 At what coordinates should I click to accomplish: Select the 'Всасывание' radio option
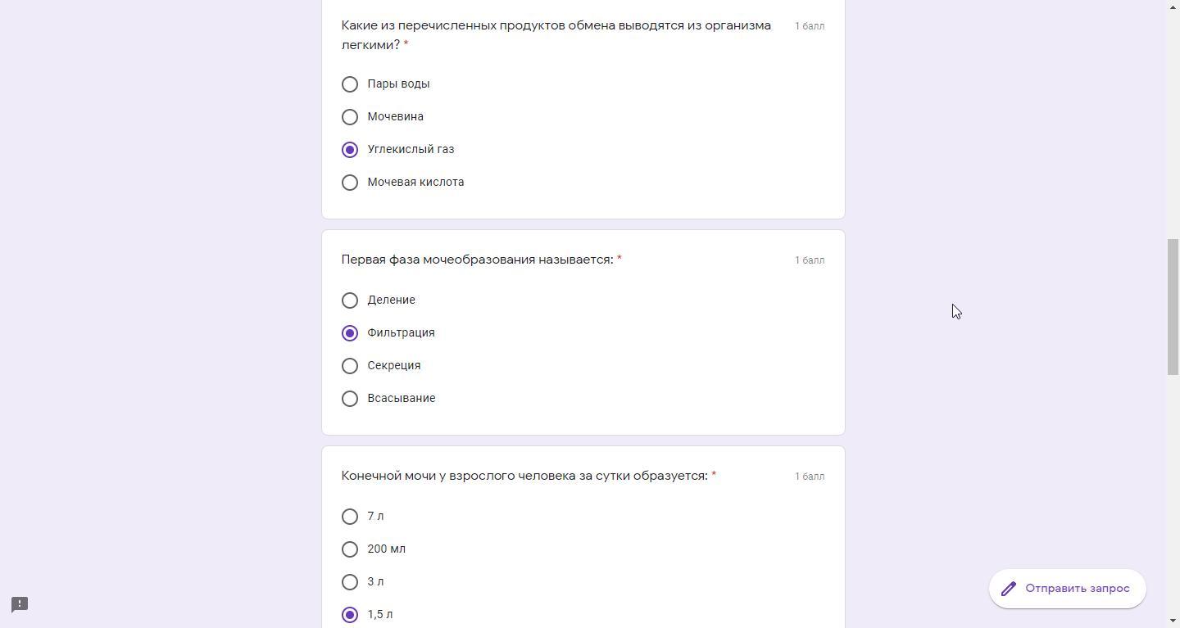350,399
